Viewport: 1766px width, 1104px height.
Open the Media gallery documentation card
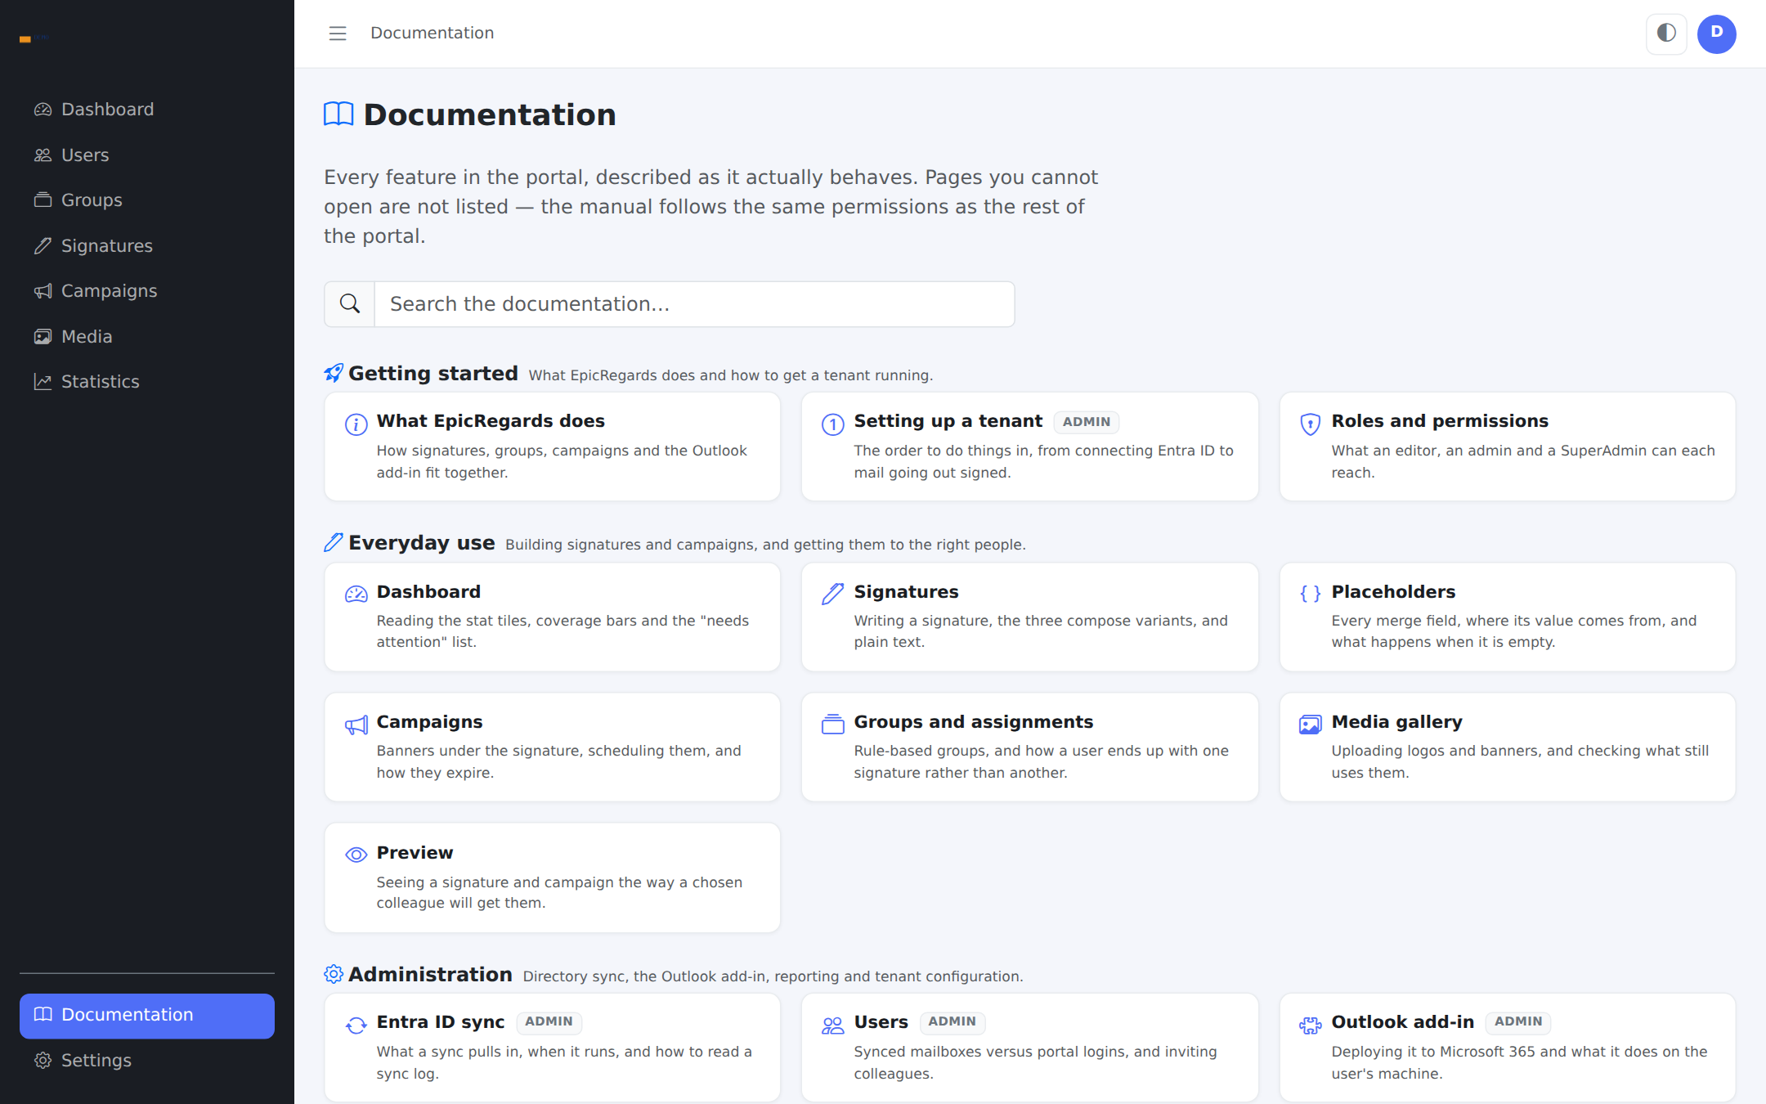[1507, 747]
